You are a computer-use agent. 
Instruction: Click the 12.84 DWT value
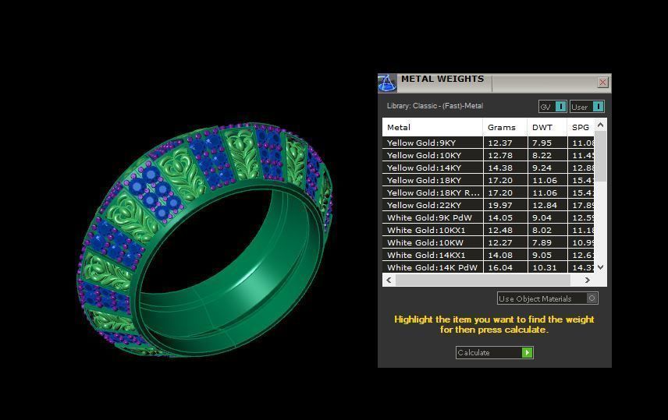[x=545, y=205]
